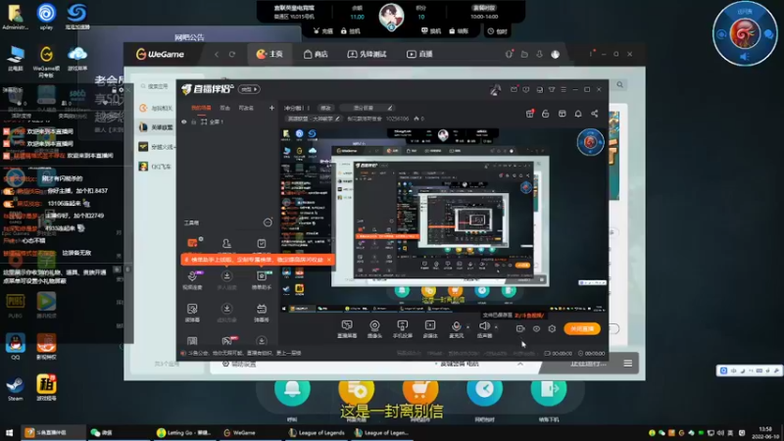Add 多媒体 media source
784x441 pixels.
[x=430, y=329]
